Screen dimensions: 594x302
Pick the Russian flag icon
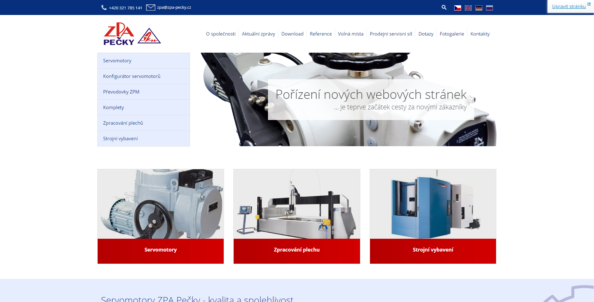point(489,8)
